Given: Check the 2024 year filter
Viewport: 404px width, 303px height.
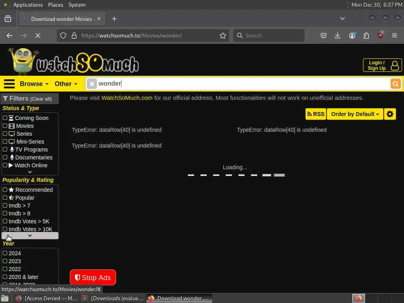Looking at the screenshot, I should 5,253.
